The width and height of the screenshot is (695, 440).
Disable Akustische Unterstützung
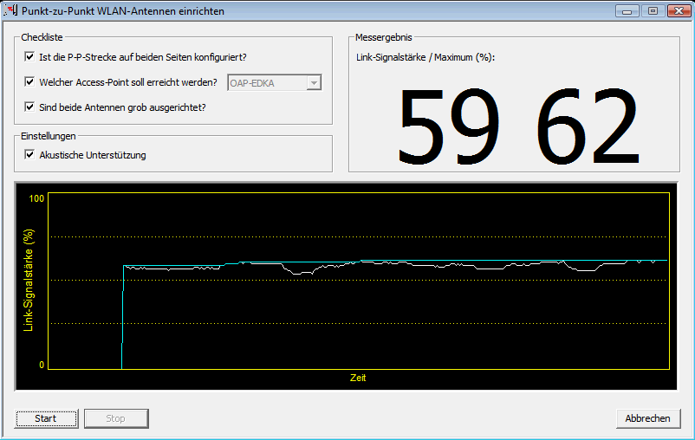[30, 155]
